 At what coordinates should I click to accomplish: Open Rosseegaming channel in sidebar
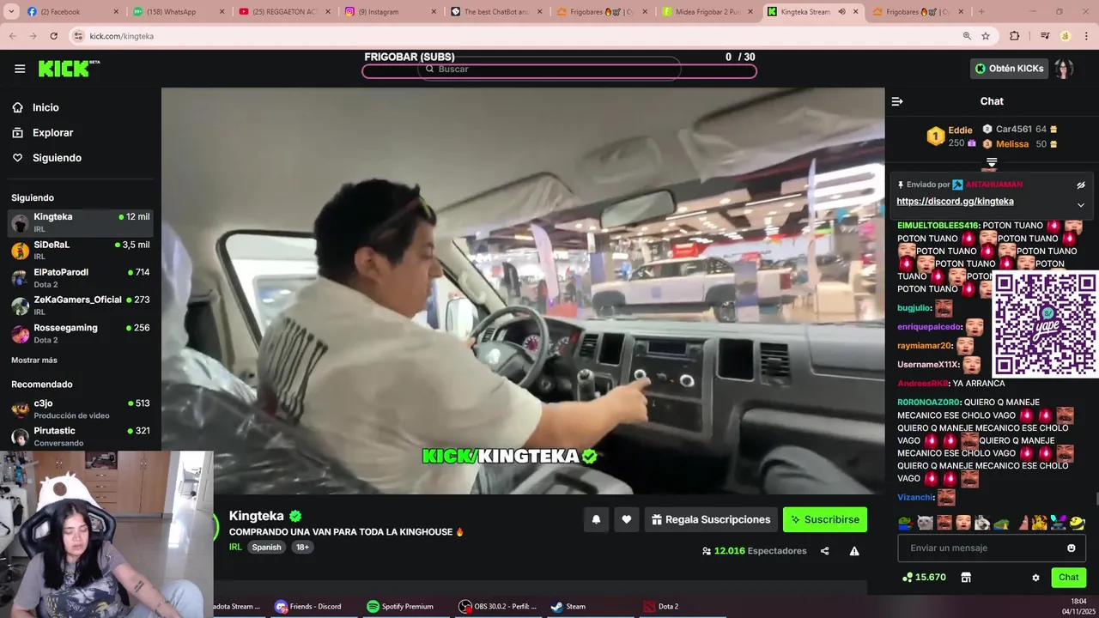coord(81,333)
